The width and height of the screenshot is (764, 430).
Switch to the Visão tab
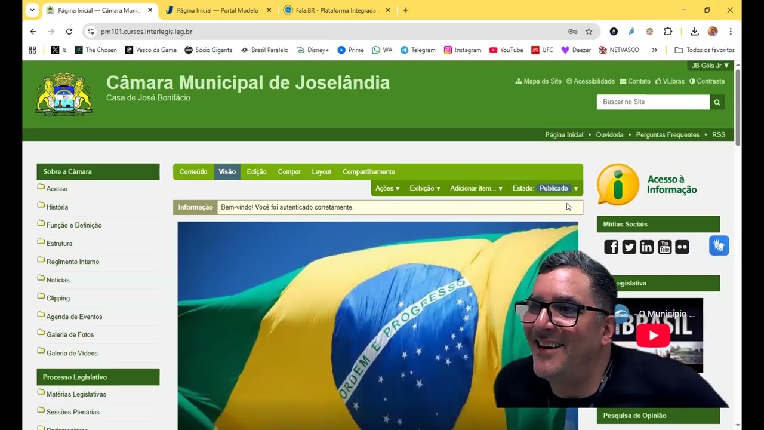[227, 172]
